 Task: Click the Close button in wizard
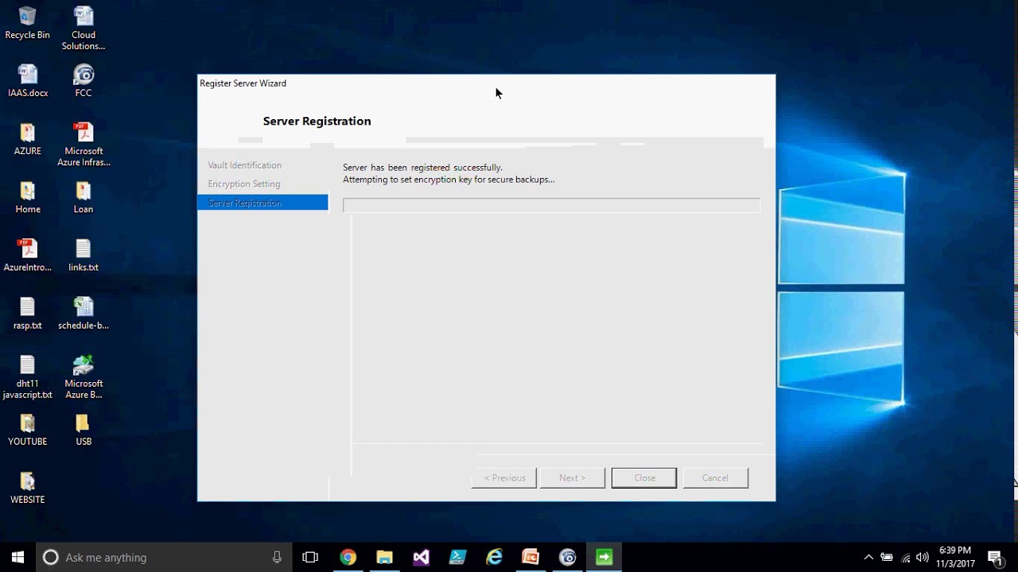coord(644,477)
